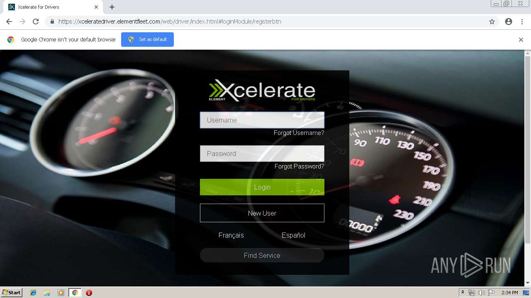Focus the Password field
This screenshot has width=531, height=298.
(262, 154)
